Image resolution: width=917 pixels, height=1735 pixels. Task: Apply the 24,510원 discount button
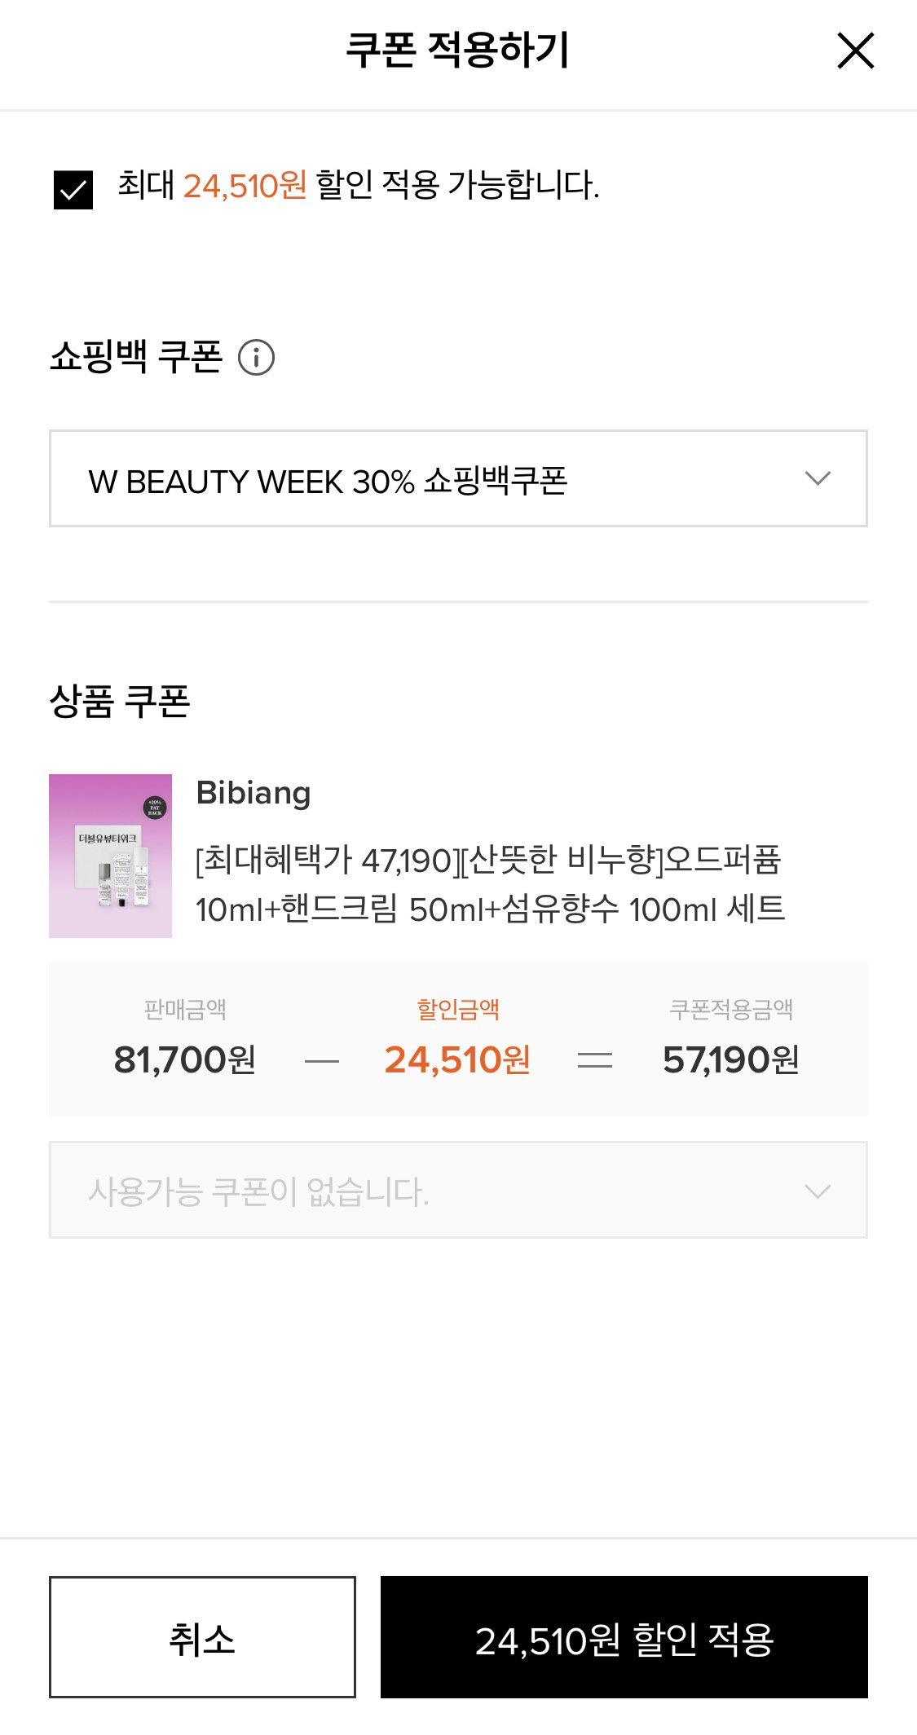click(x=624, y=1637)
